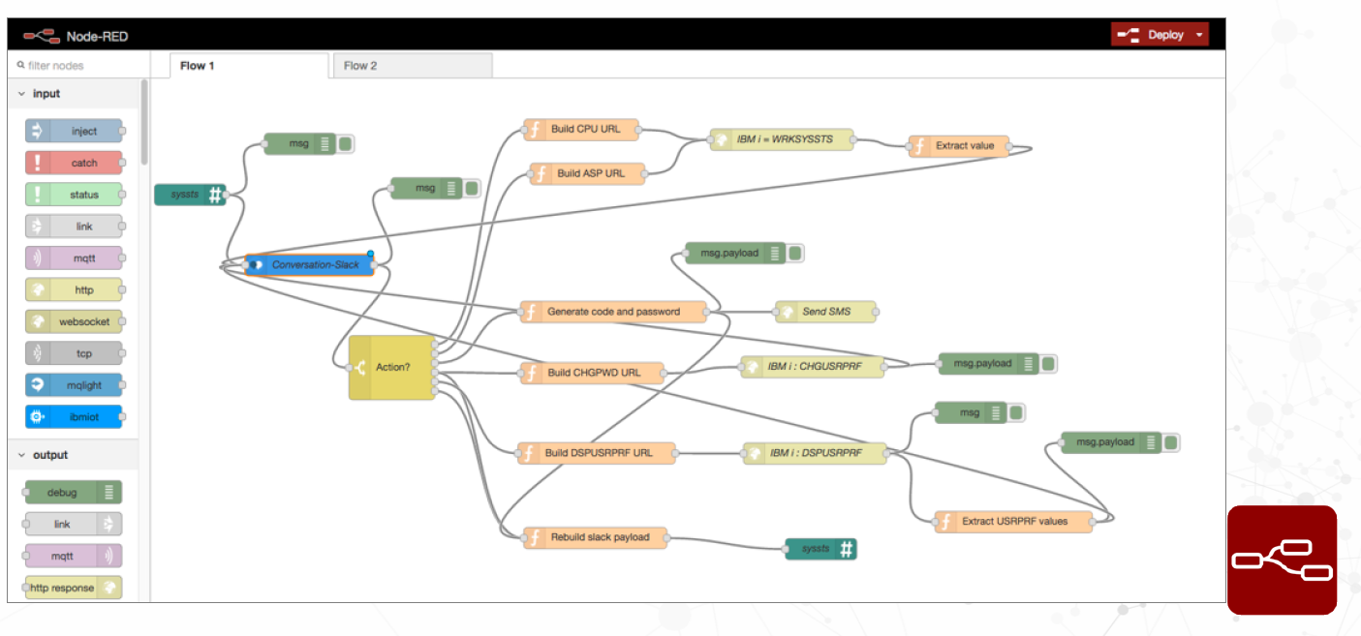Click the sysststs input node on the left
Screen dimensions: 1361x636
point(190,195)
